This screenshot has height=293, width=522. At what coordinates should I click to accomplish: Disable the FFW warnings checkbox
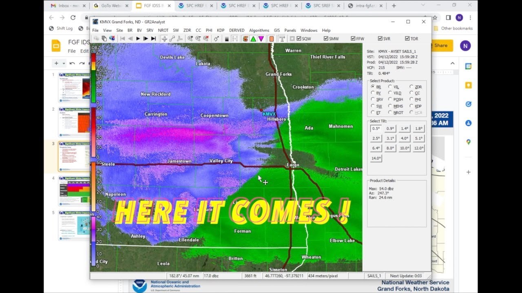click(353, 39)
